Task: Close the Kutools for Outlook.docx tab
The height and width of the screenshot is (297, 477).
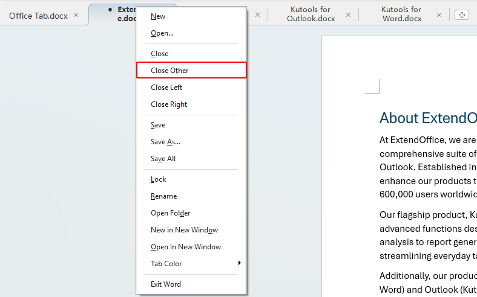Action: (x=348, y=15)
